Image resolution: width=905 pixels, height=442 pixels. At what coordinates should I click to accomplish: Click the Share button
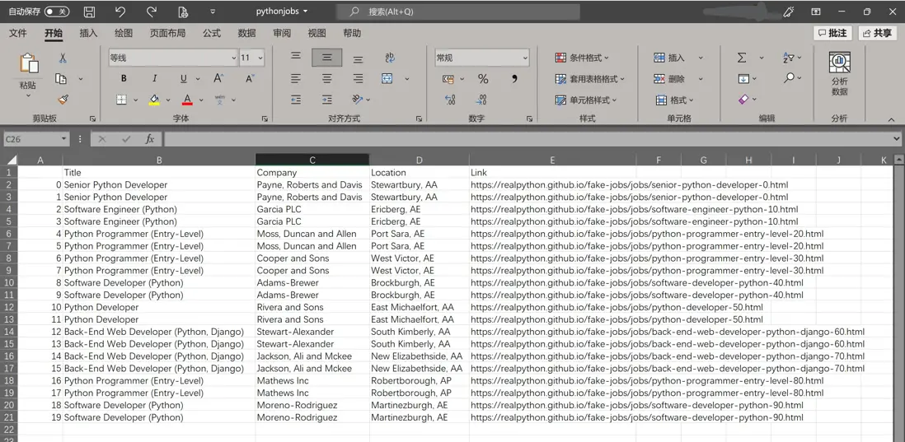coord(877,33)
